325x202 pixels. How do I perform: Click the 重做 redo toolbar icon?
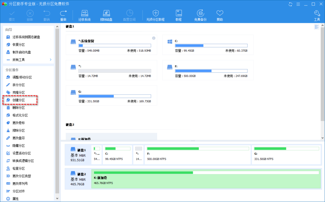[63, 16]
